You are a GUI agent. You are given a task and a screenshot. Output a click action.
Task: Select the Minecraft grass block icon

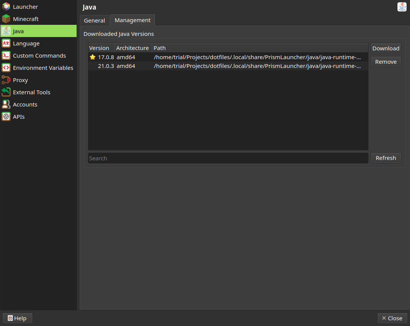(x=6, y=19)
